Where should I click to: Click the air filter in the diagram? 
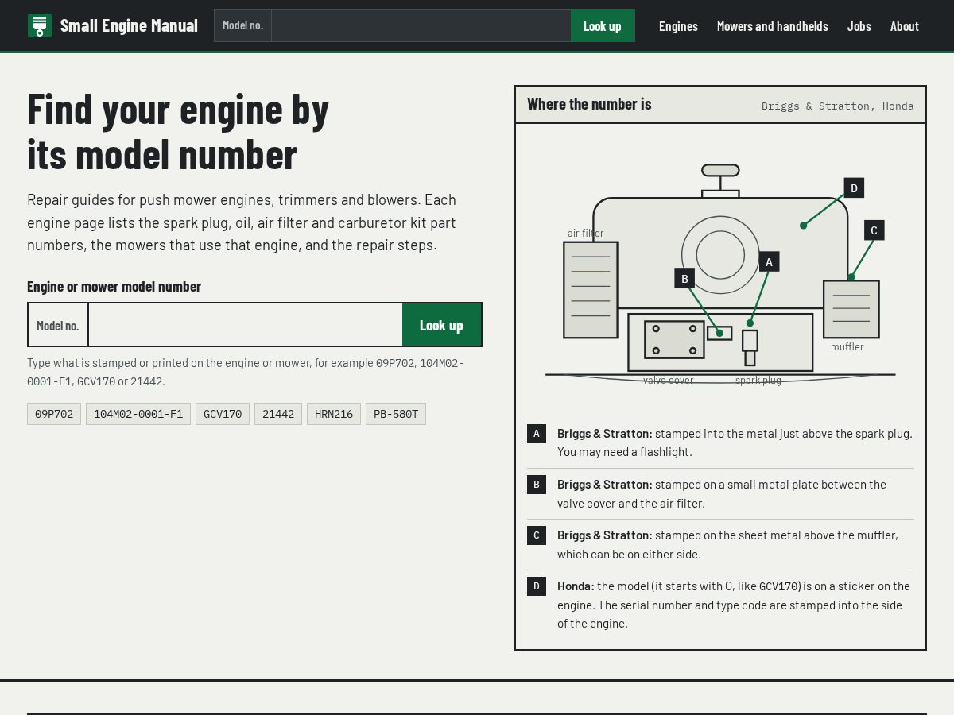pos(591,290)
